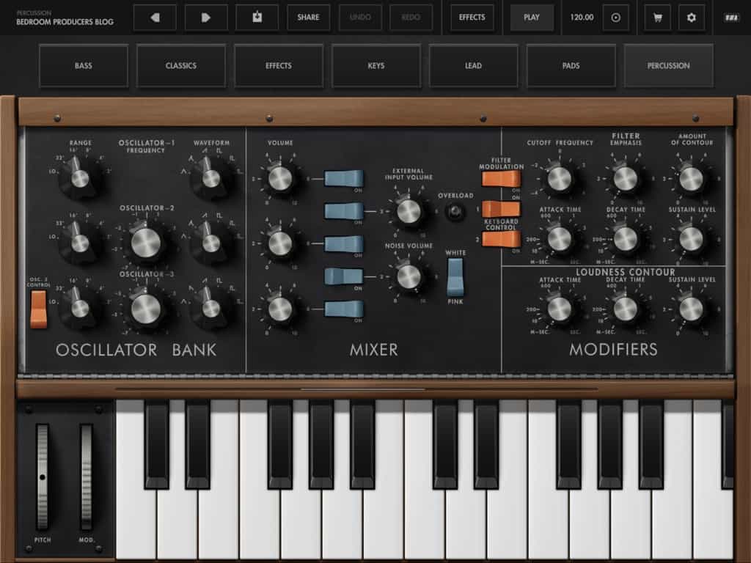Click oscillator 2 Waveform knob
The image size is (751, 563).
(x=210, y=243)
